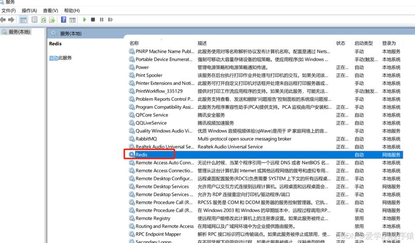The image size is (415, 243).
Task: Click Remote Procedure Call row mentioning Windows 2003
Action: pyautogui.click(x=164, y=210)
